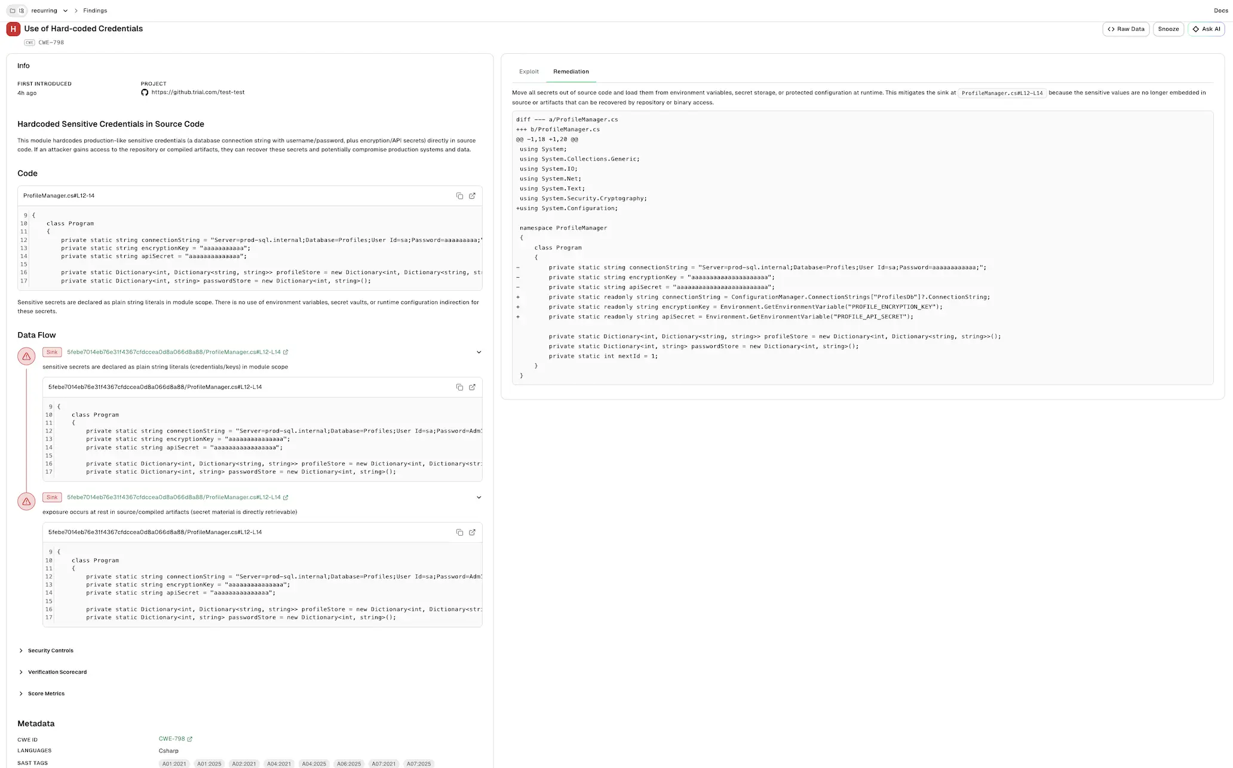Copy the ProfileManager.cs#L12-14 code snippet
Viewport: 1233px width, 768px height.
click(459, 196)
